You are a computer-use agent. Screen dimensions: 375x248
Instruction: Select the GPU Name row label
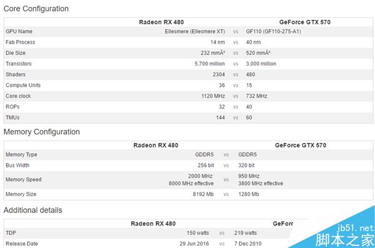pos(19,32)
